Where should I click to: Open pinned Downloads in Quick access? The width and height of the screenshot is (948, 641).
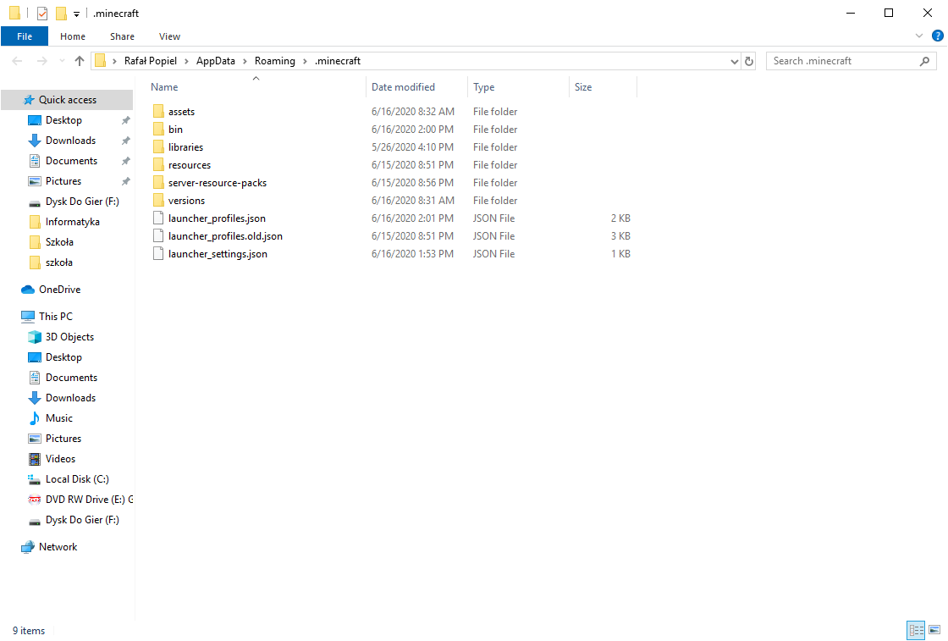(70, 141)
